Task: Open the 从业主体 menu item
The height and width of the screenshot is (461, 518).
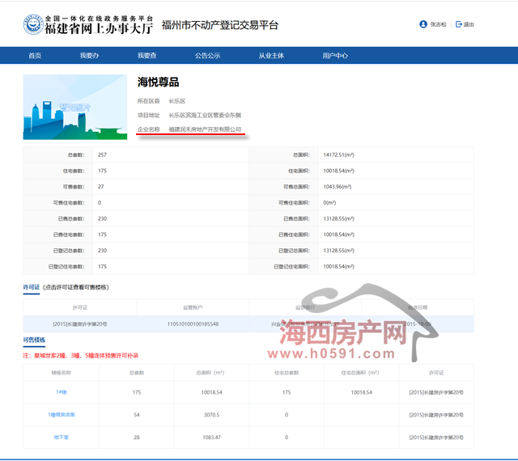Action: tap(271, 56)
